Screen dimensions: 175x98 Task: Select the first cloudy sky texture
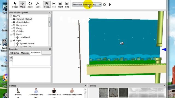[133, 93]
